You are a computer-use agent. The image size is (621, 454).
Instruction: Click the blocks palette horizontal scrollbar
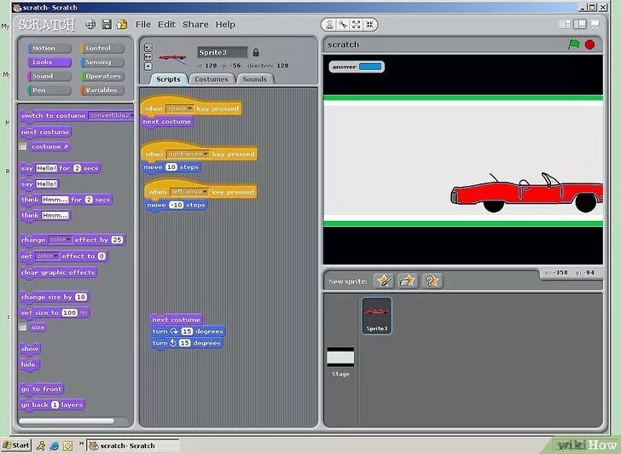click(x=67, y=421)
